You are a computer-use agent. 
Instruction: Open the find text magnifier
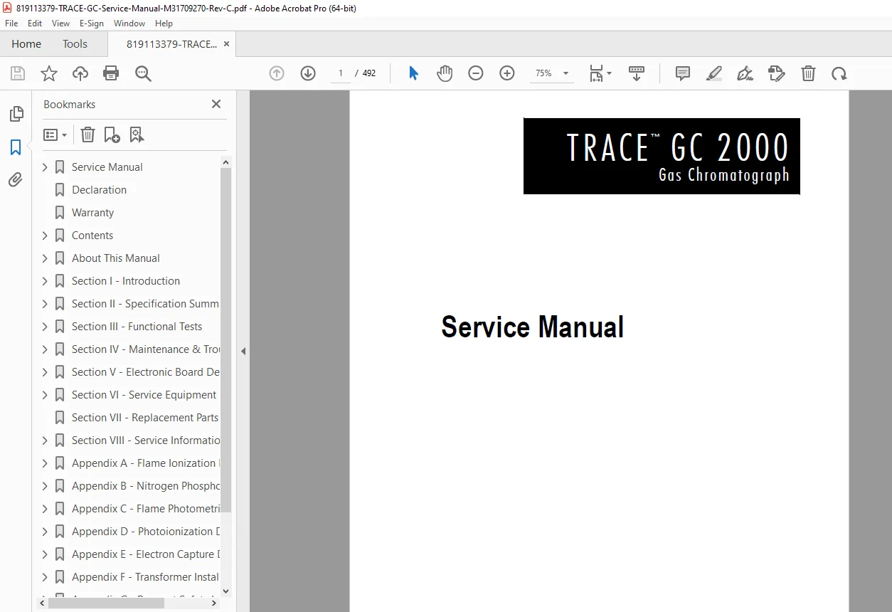pos(143,73)
